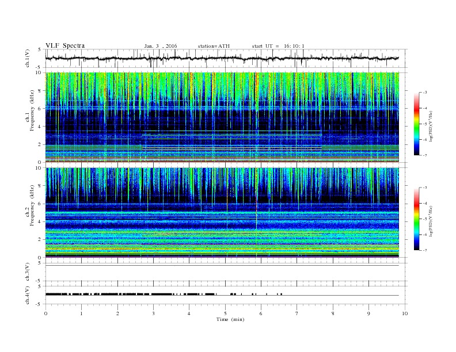
Task: Click the ch.1 colorbar "log(PSD)(V²/Hz)" label
Action: coord(431,126)
